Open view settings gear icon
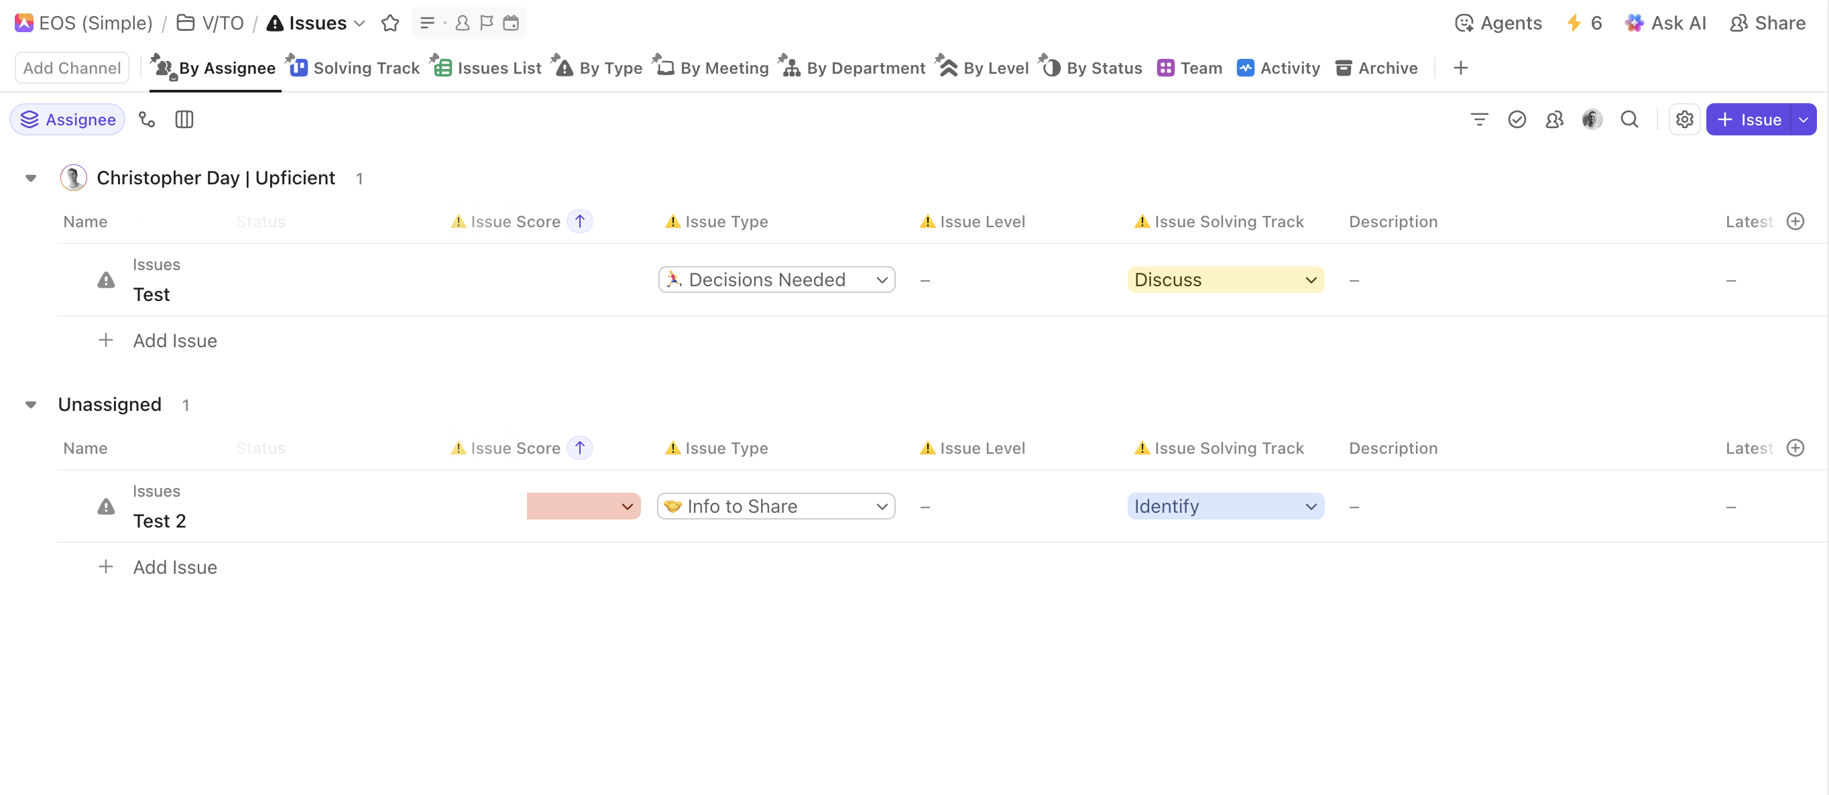This screenshot has width=1829, height=795. 1684,119
